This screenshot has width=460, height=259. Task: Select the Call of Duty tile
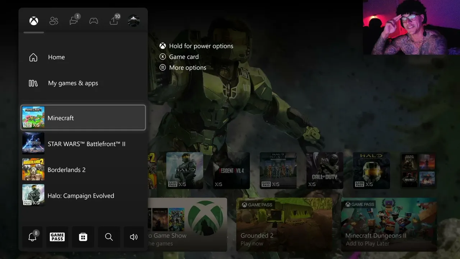pos(325,171)
